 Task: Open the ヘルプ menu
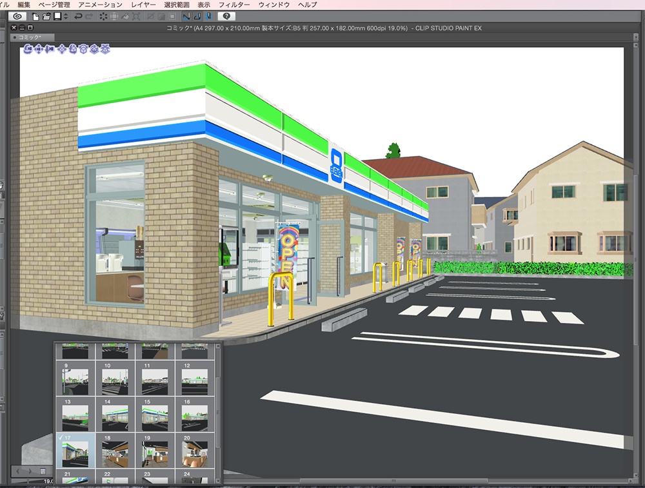307,5
